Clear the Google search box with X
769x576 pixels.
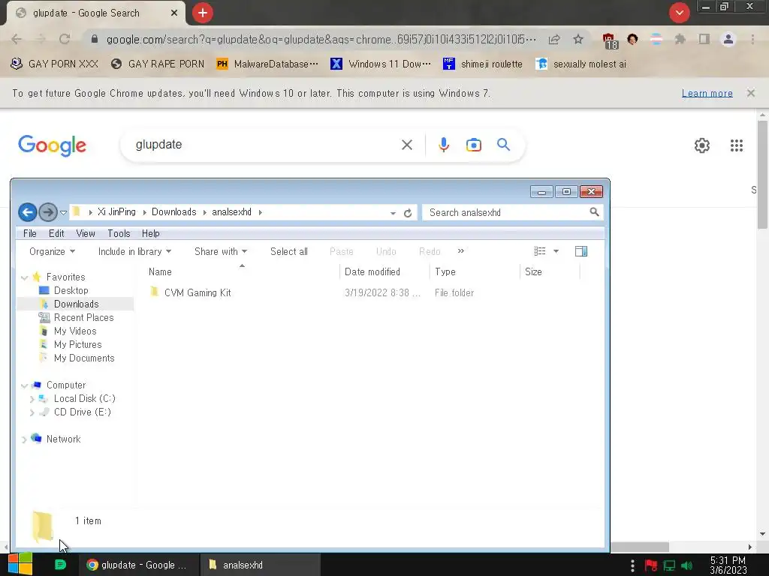(406, 145)
